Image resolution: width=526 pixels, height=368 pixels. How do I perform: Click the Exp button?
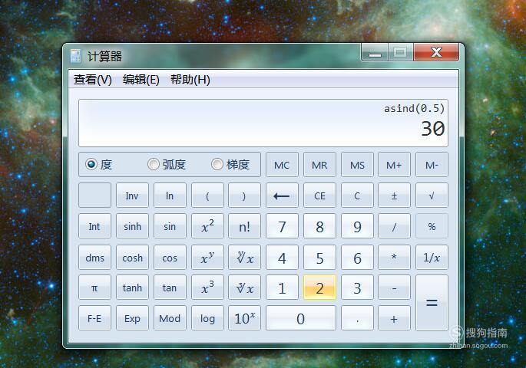point(132,318)
